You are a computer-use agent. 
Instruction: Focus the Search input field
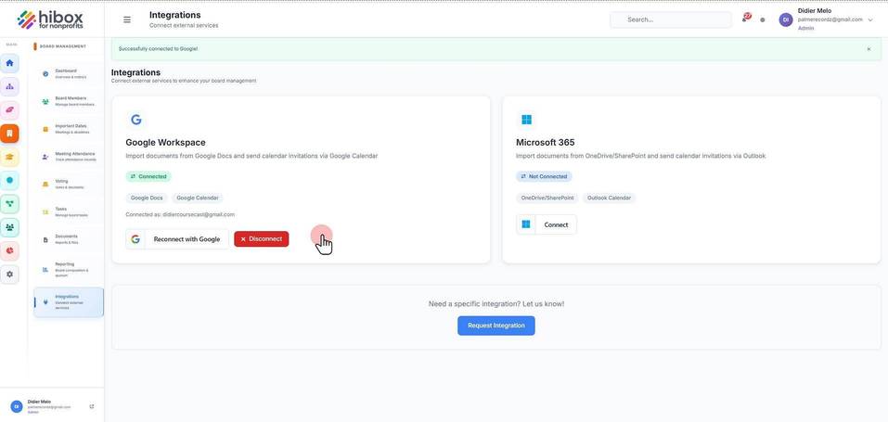pyautogui.click(x=671, y=19)
